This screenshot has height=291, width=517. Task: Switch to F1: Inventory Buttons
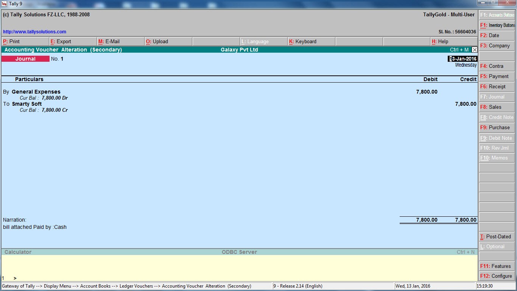pyautogui.click(x=497, y=25)
